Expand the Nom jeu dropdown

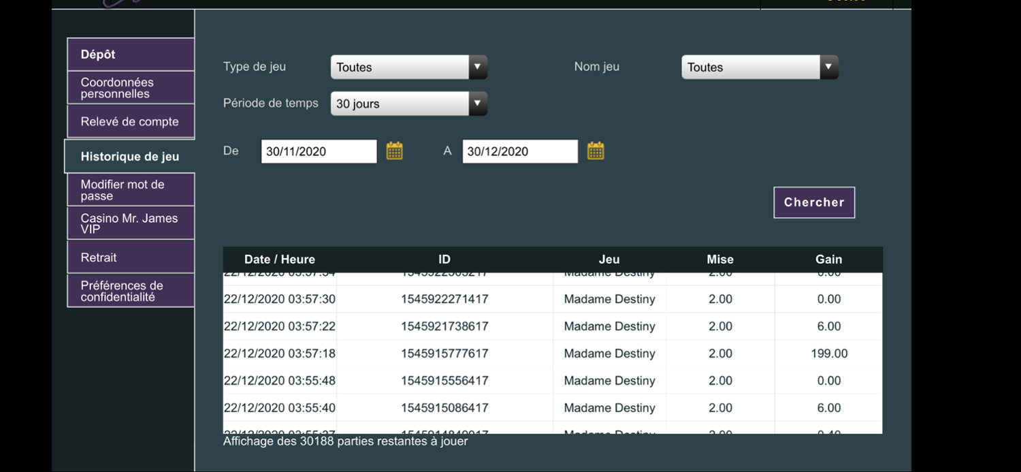[760, 67]
